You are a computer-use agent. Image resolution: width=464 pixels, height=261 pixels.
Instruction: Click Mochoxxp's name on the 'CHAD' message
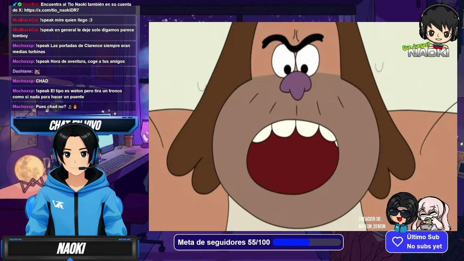24,81
